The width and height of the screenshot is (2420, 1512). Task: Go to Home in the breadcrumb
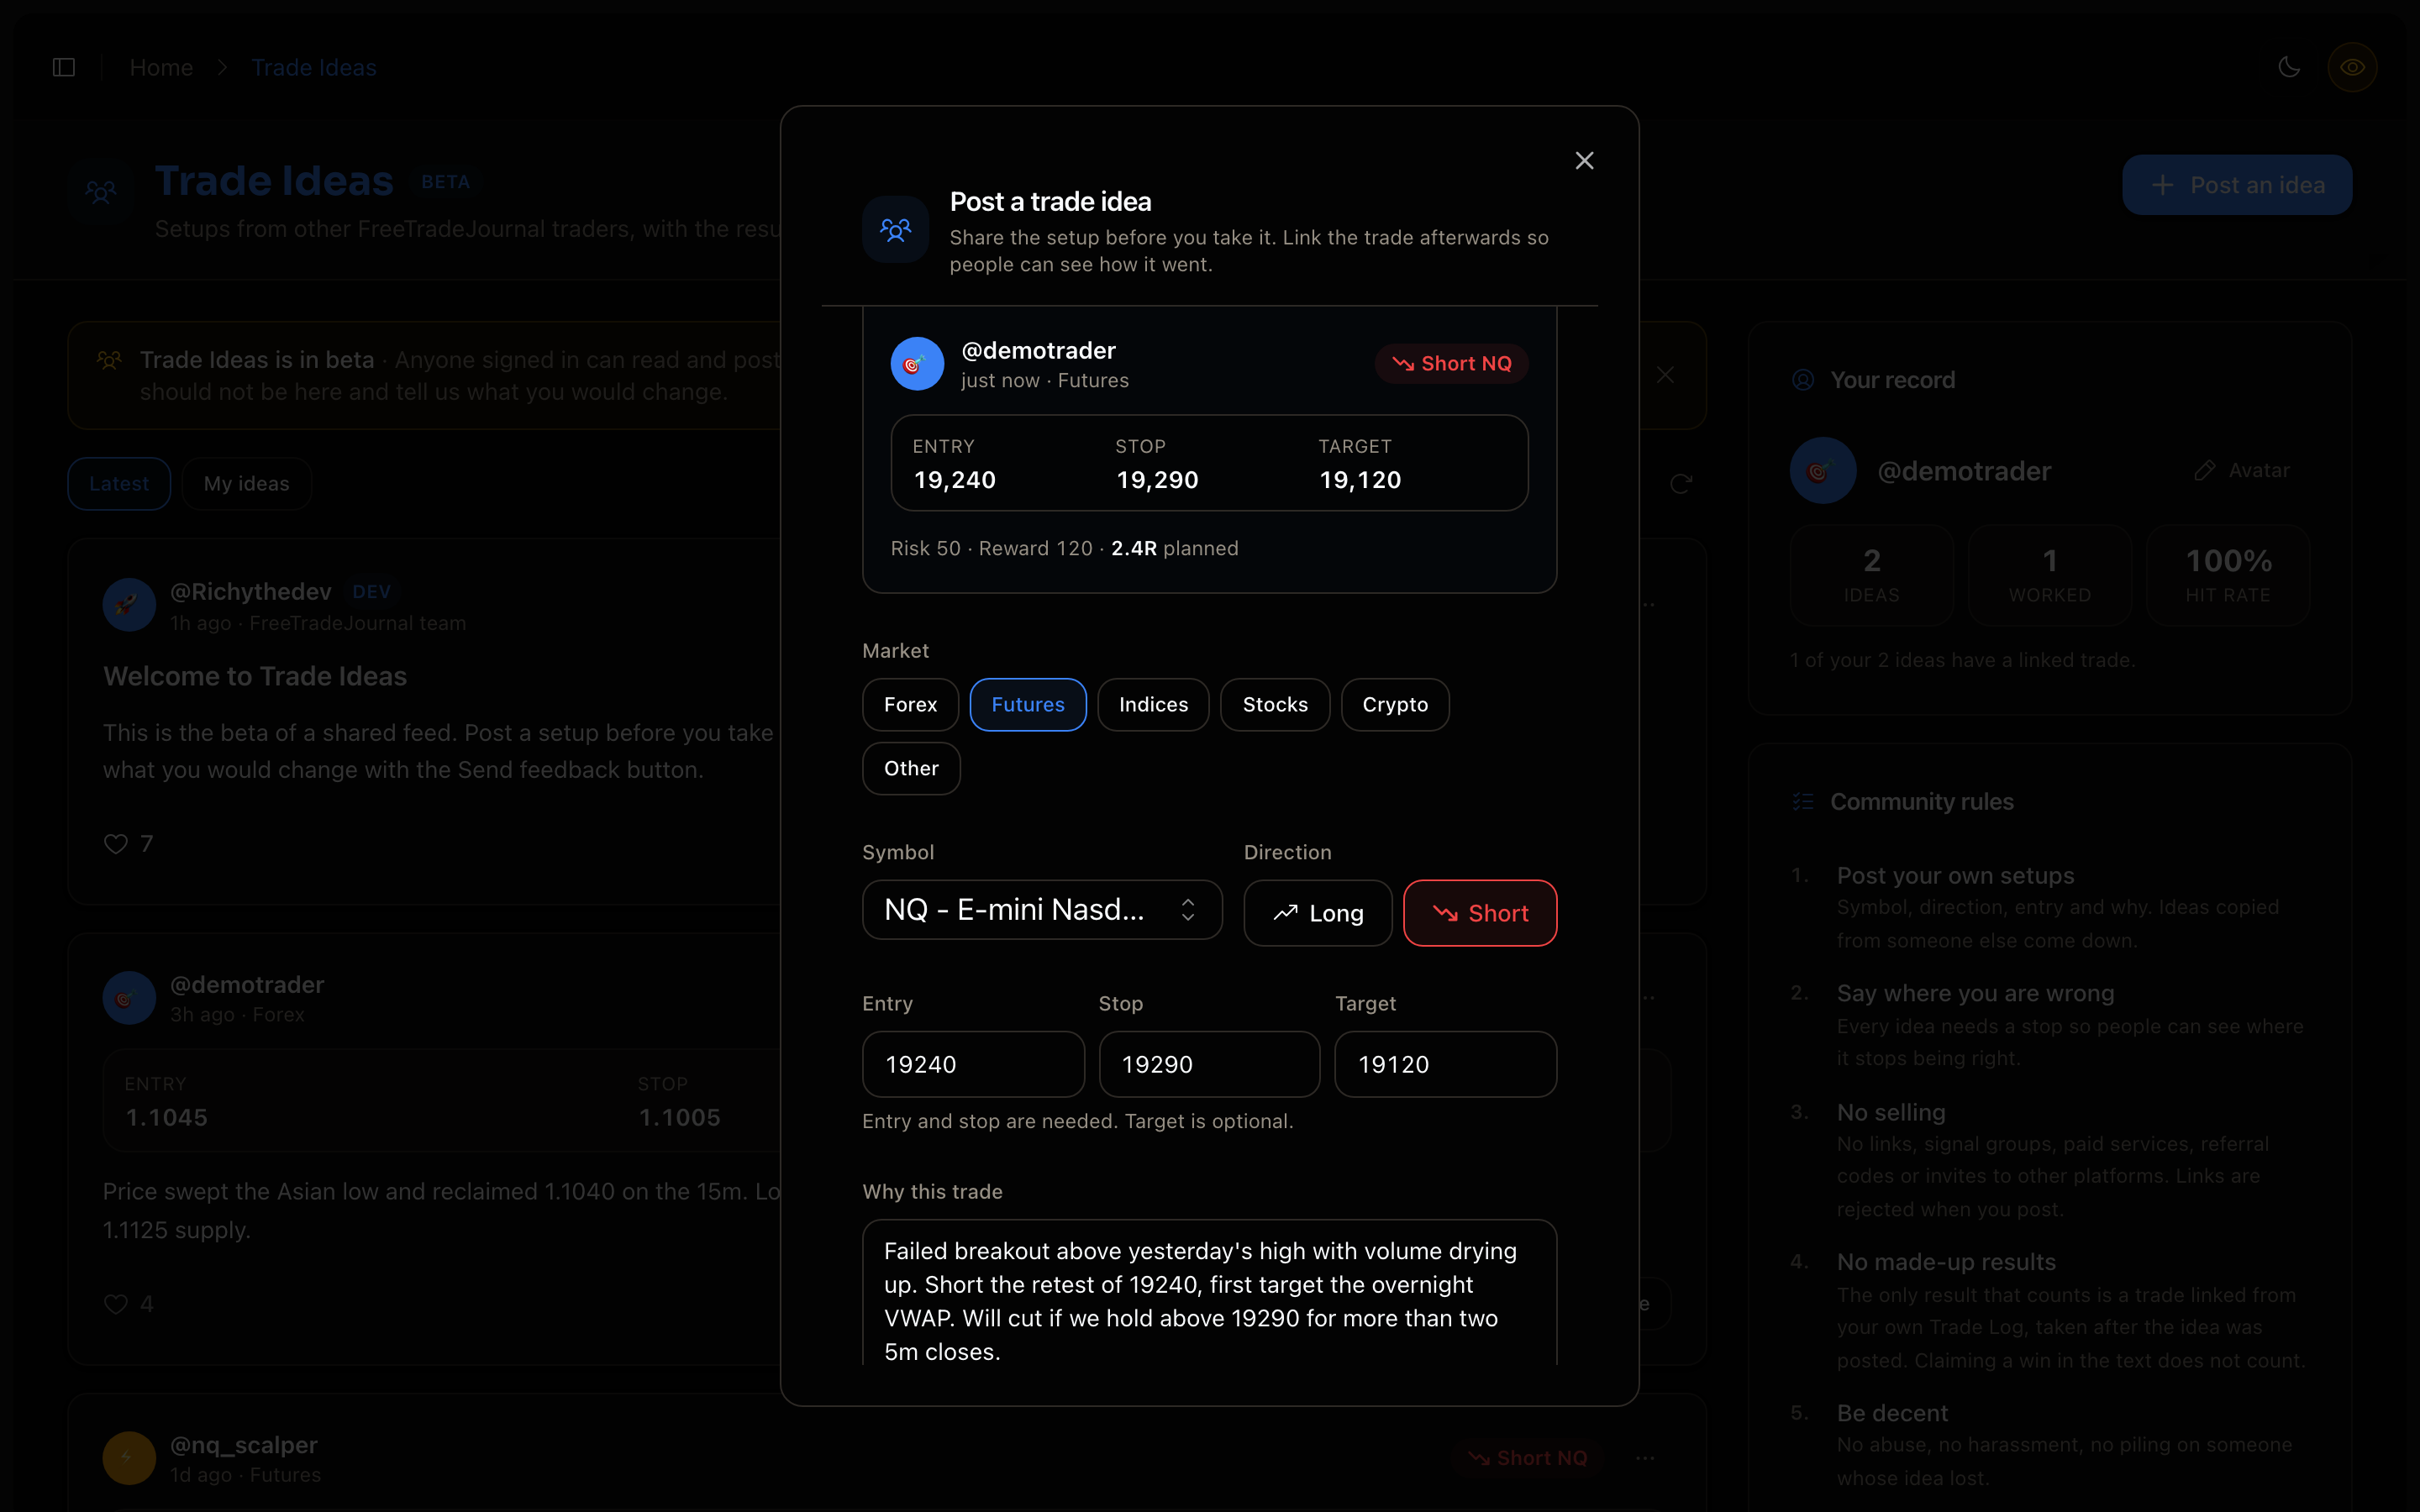(161, 67)
